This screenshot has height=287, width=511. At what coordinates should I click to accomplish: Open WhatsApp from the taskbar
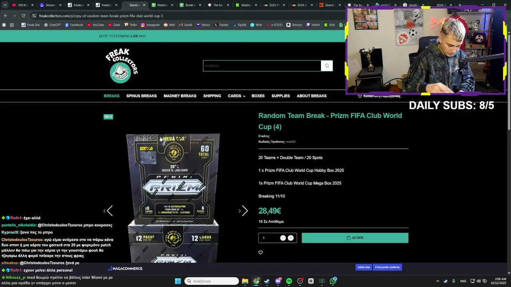pyautogui.click(x=333, y=281)
